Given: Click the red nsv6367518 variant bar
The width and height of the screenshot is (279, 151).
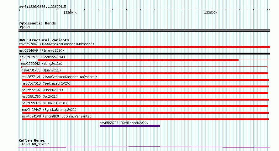Looking at the screenshot, I should 145,86.
